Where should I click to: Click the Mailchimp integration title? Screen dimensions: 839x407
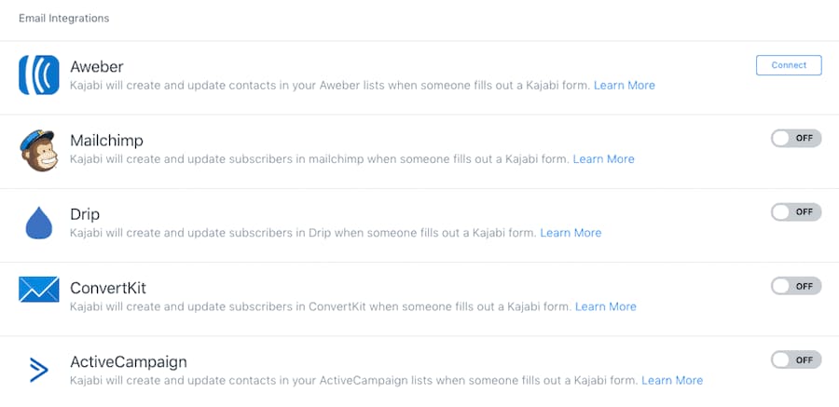point(107,141)
